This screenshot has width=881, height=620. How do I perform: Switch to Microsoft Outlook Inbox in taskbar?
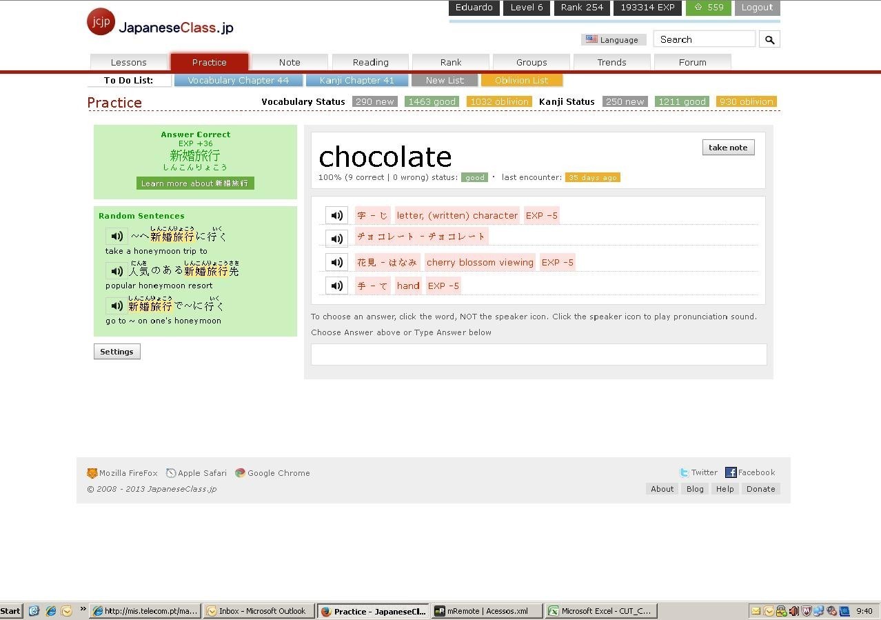click(259, 611)
